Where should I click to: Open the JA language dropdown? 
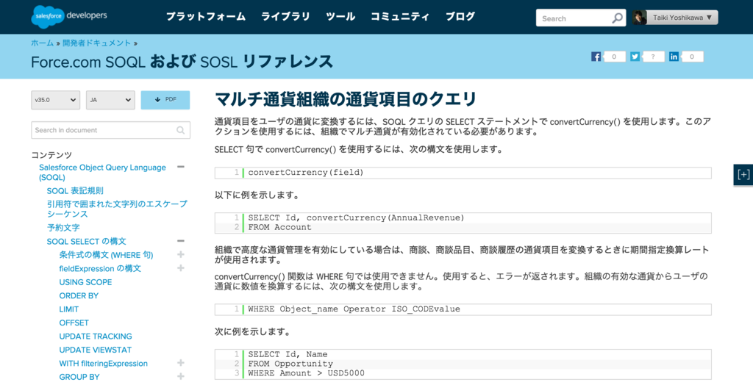pyautogui.click(x=110, y=100)
